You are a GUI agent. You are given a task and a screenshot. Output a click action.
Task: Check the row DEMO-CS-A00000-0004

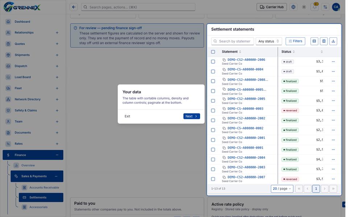(x=213, y=72)
